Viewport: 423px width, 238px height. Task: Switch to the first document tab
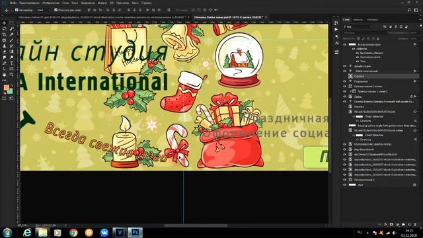pos(102,17)
